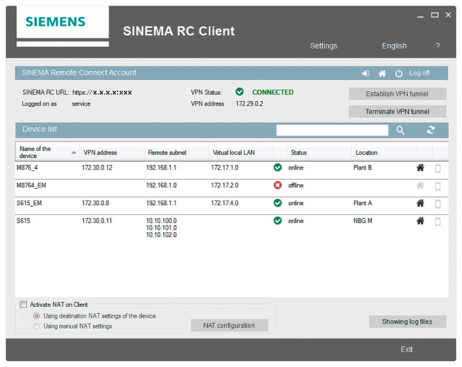The height and width of the screenshot is (367, 462).
Task: Click the Virtual local LAN column header
Action: tap(241, 152)
